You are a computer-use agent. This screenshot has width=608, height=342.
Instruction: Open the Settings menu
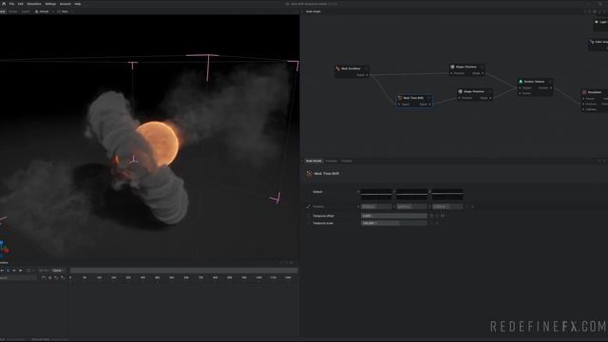click(x=50, y=4)
